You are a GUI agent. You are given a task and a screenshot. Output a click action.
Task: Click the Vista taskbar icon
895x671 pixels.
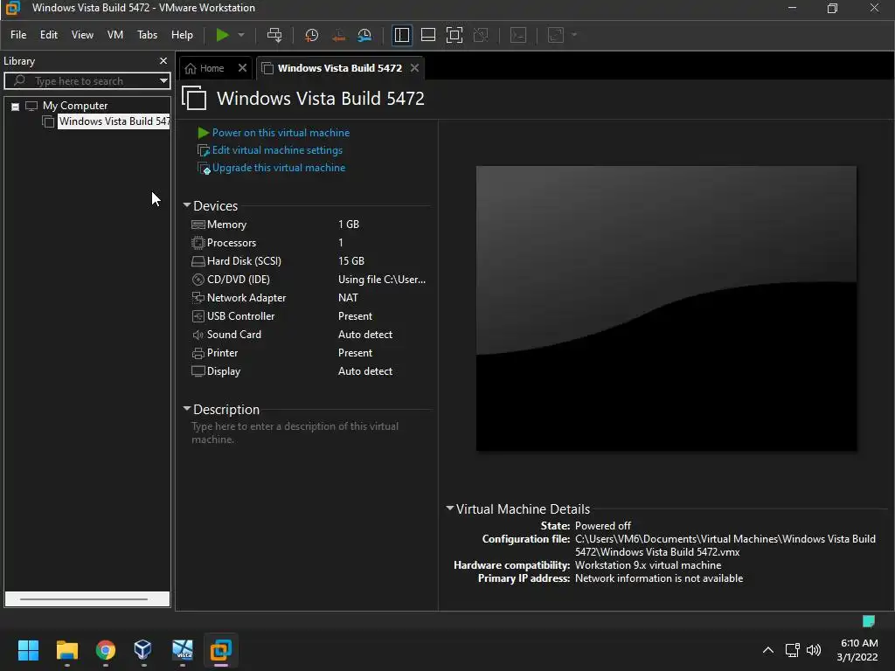(x=183, y=650)
